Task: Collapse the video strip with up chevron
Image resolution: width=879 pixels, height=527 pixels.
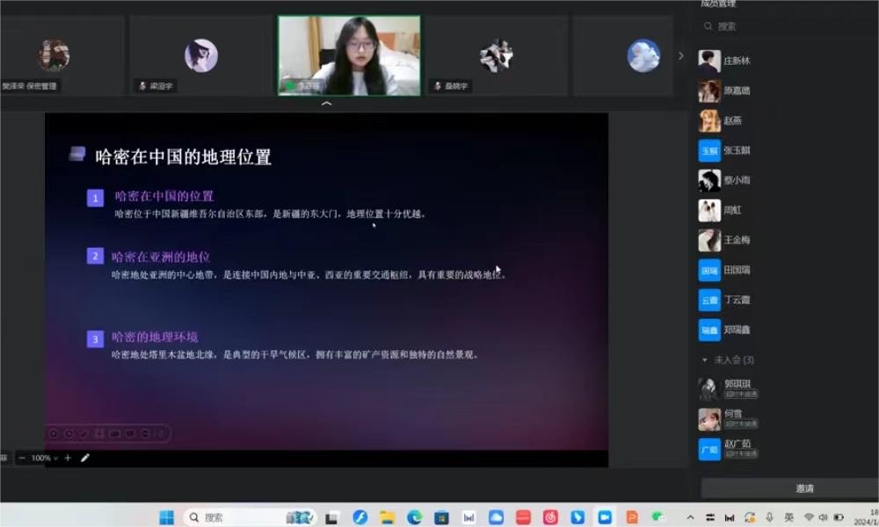Action: [327, 104]
